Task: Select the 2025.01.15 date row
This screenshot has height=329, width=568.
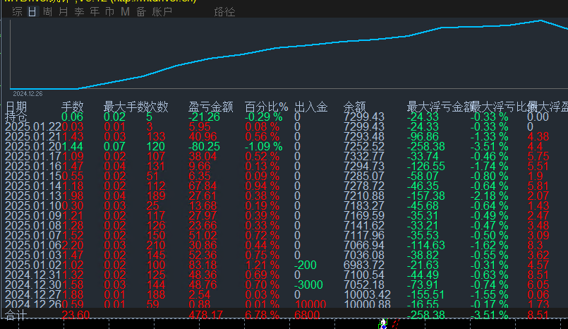Action: 33,176
